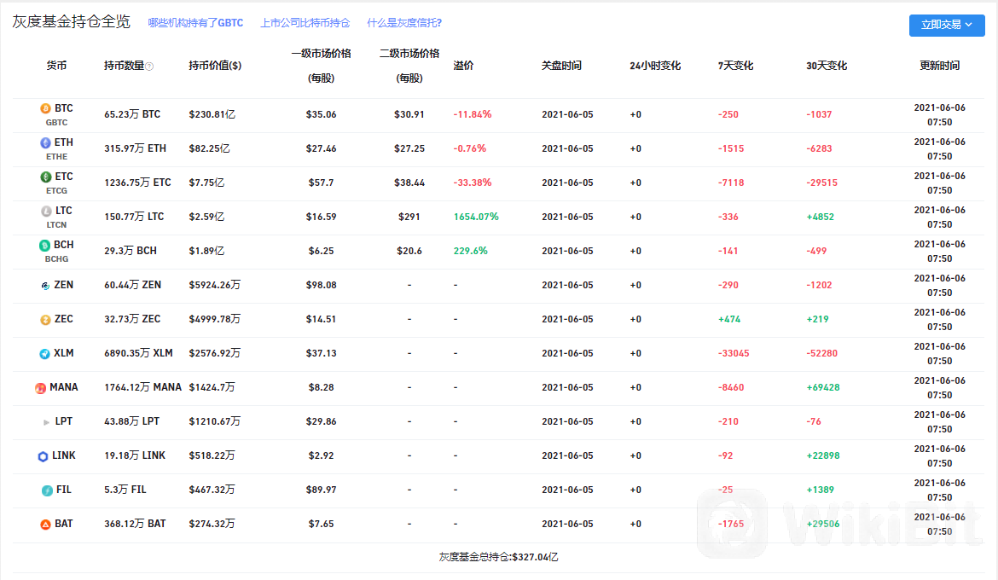Click the 1236.75万 ETC holdings cell

[x=137, y=183]
